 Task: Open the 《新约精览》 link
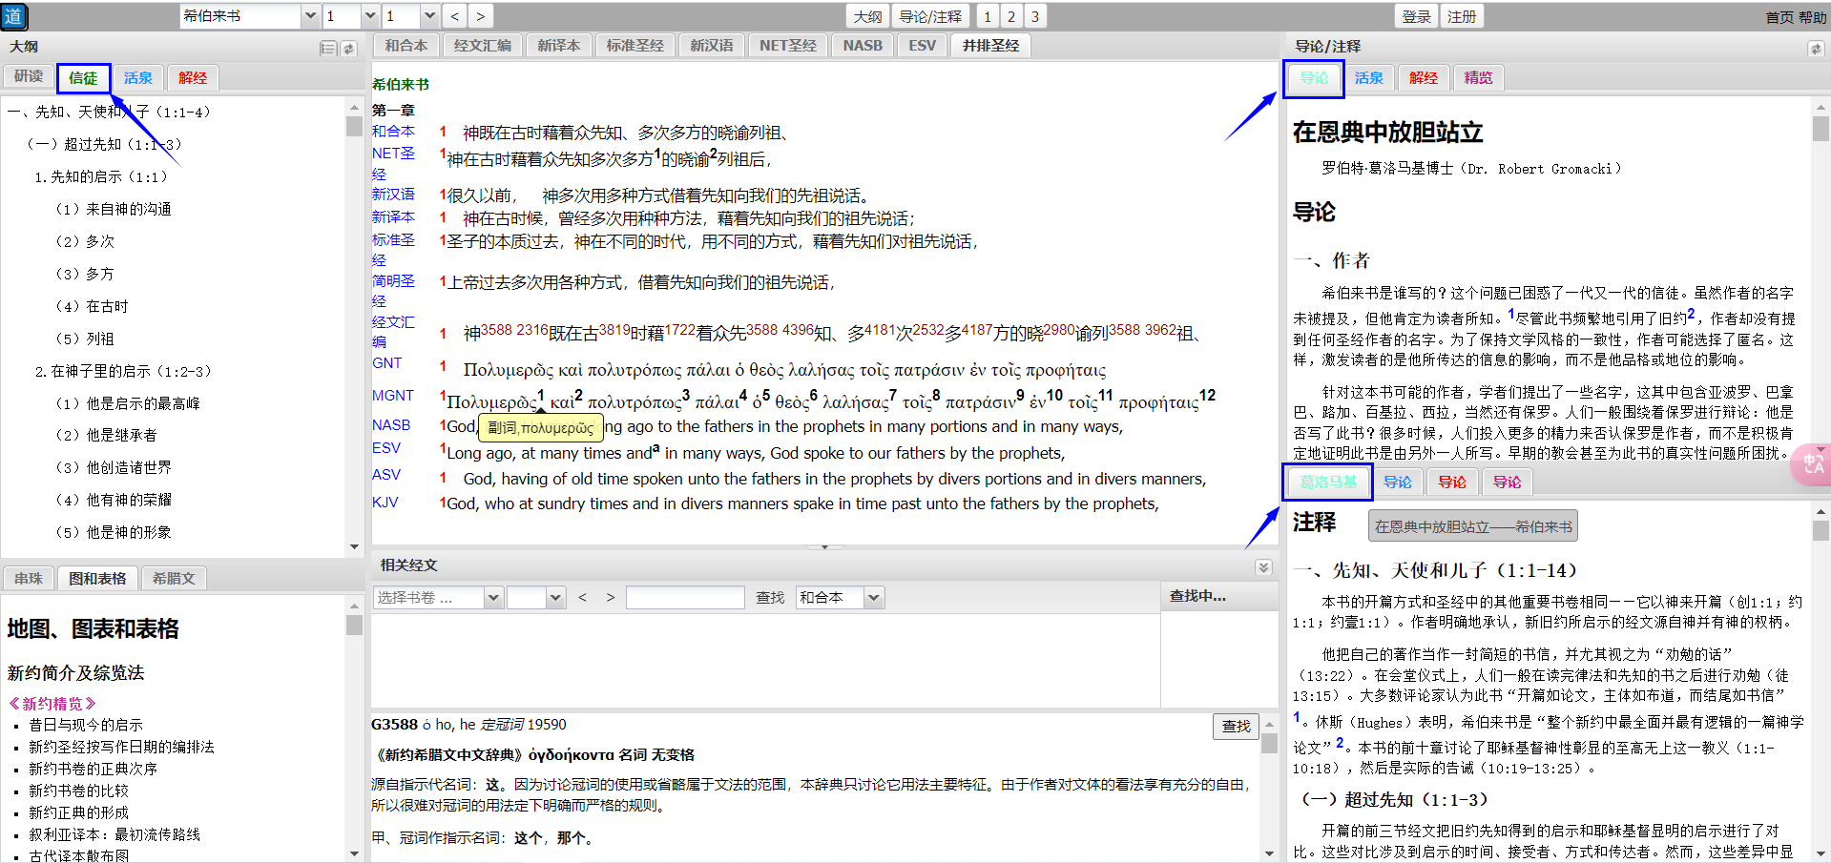(52, 704)
